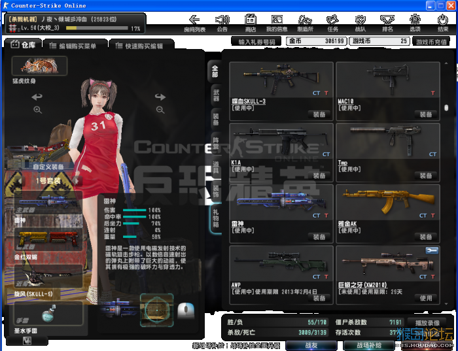
Task: Click the wrench icon on 巨蟒之牙 card
Action: pyautogui.click(x=432, y=250)
